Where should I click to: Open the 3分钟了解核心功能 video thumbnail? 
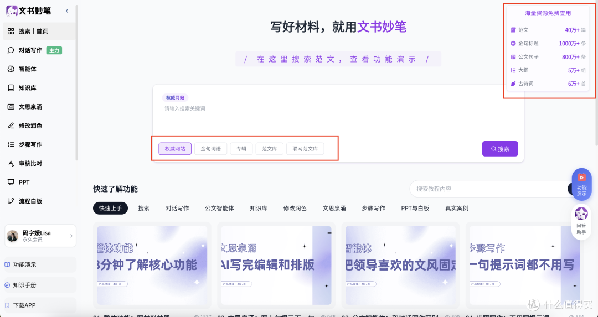click(152, 265)
